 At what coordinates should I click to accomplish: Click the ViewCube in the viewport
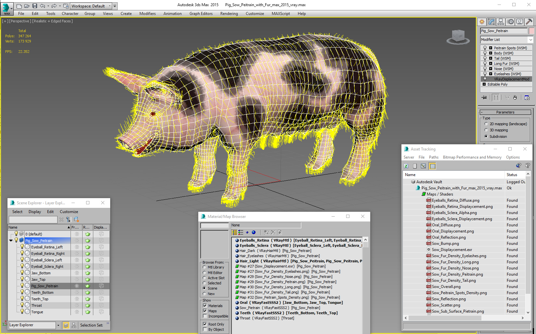click(x=458, y=37)
